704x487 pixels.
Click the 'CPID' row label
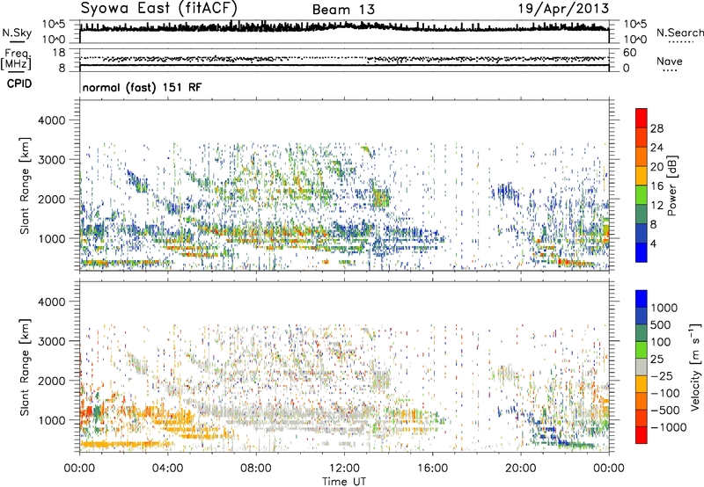tap(19, 84)
